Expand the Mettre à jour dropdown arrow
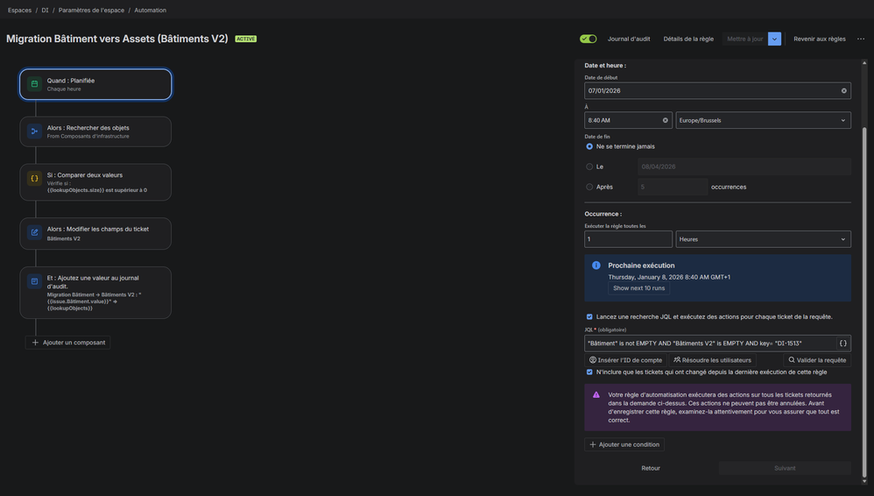The image size is (874, 496). [774, 39]
